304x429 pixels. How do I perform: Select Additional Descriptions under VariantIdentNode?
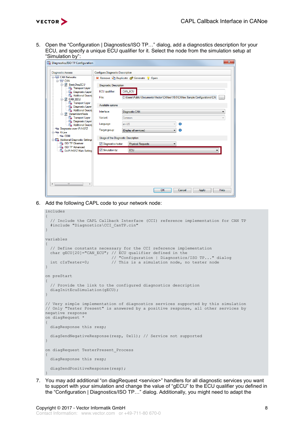[x=80, y=125]
